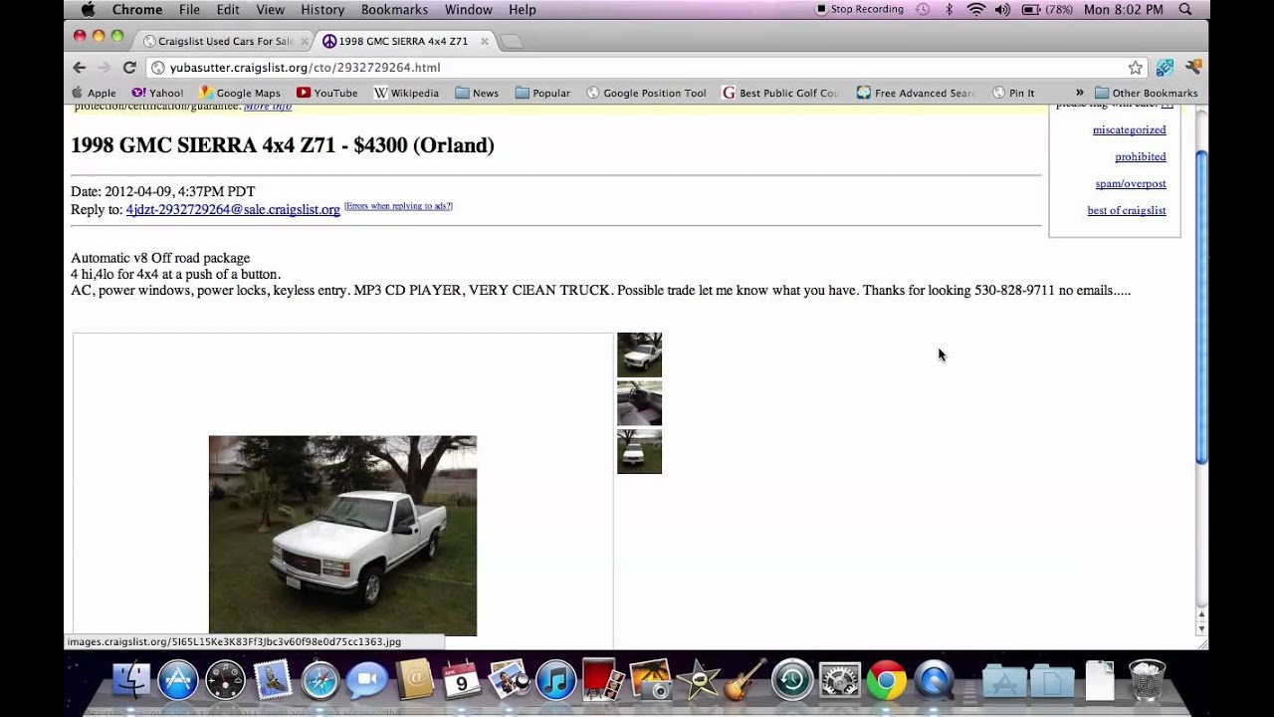Click the Pin It bookmarklet
This screenshot has width=1274, height=717.
click(1013, 93)
